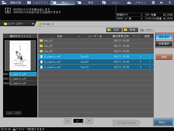
Task: Select B_sample.pdf file row
Action: [96, 62]
